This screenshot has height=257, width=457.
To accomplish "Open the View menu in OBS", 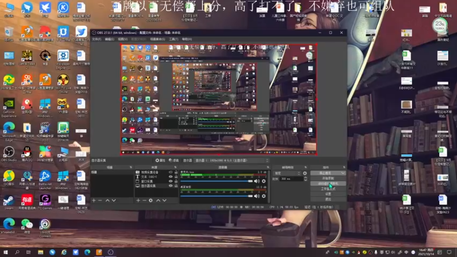I will (x=122, y=39).
